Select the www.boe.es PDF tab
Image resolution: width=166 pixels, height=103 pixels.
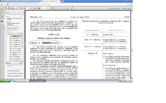pos(51,1)
